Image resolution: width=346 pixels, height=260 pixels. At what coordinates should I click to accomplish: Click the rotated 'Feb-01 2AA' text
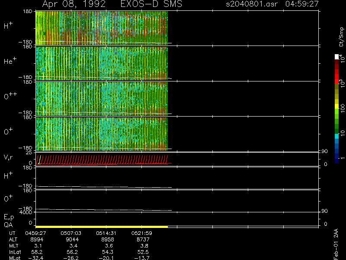pyautogui.click(x=336, y=244)
